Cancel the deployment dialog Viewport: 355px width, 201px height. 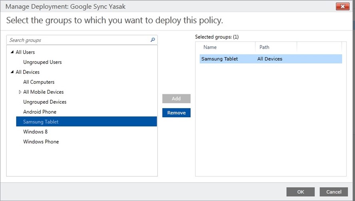(x=334, y=192)
